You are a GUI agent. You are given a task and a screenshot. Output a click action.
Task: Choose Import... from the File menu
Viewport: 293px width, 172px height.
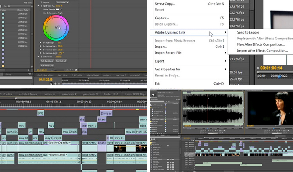(189, 47)
